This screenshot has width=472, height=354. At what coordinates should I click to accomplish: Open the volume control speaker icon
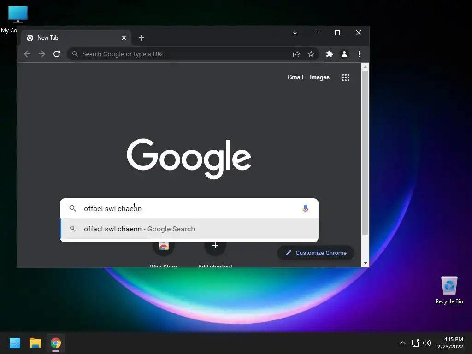427,343
